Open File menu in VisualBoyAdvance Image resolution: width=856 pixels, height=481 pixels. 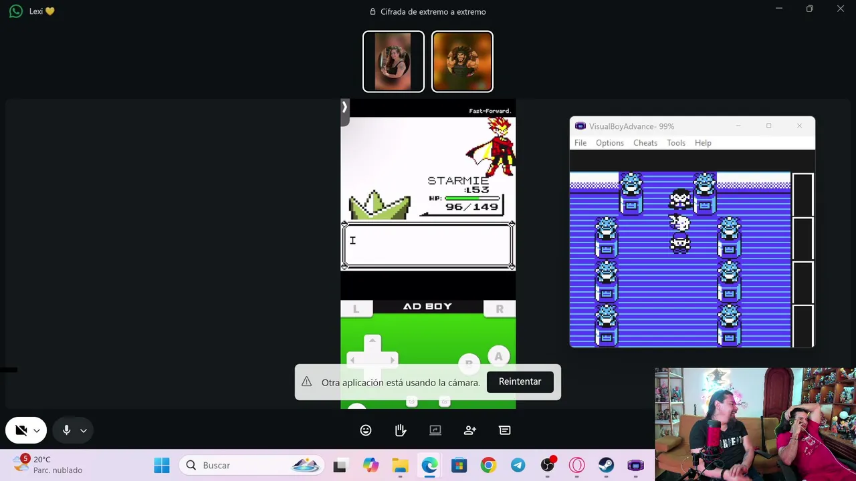580,143
